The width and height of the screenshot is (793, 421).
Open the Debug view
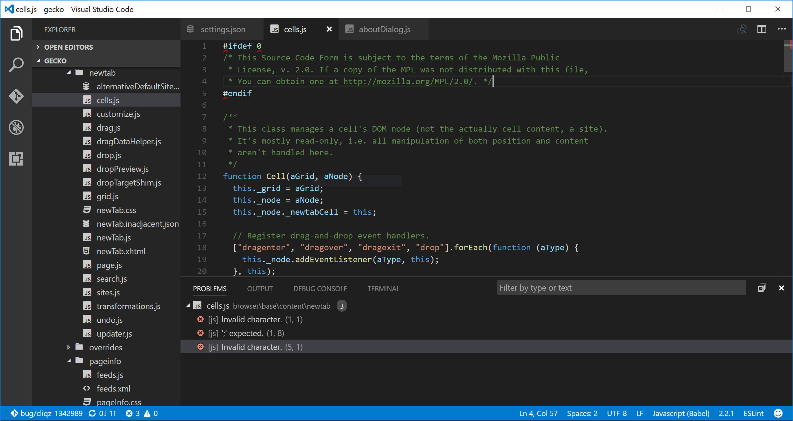tap(16, 127)
